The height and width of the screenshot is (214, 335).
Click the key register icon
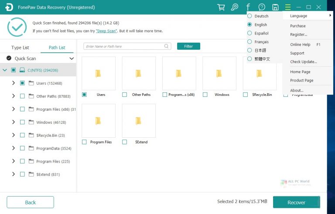(234, 7)
